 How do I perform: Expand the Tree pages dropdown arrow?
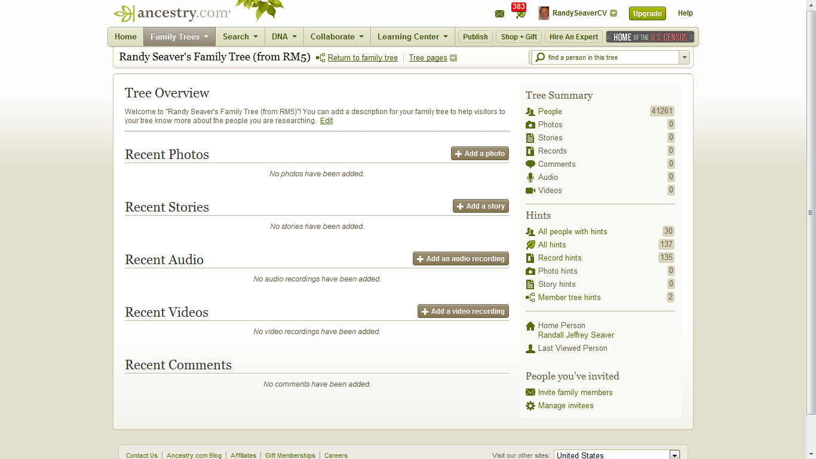[x=453, y=58]
